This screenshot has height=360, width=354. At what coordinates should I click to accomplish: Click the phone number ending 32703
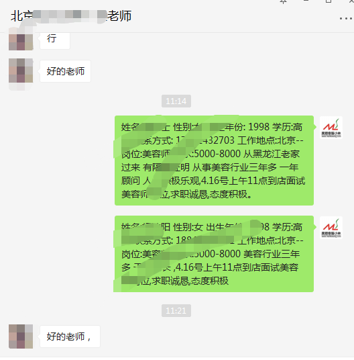tap(205, 140)
